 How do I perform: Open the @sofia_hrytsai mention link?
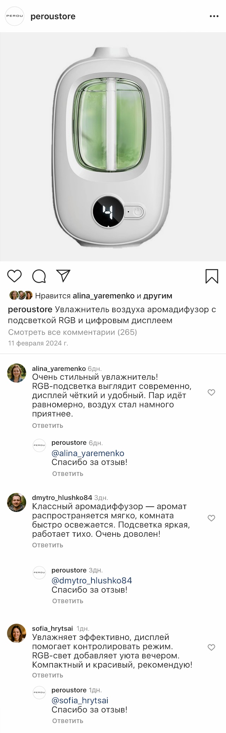click(80, 700)
